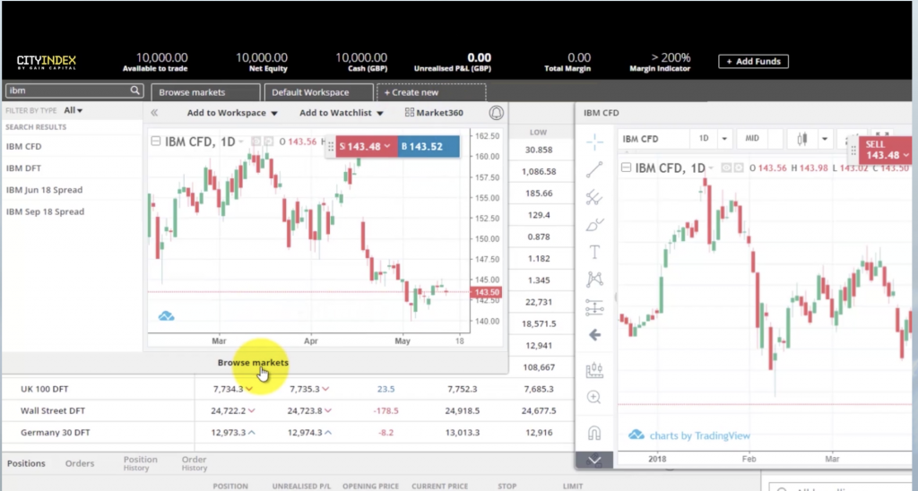This screenshot has width=918, height=491.
Task: Open the 1D interval dropdown arrow
Action: [x=724, y=139]
